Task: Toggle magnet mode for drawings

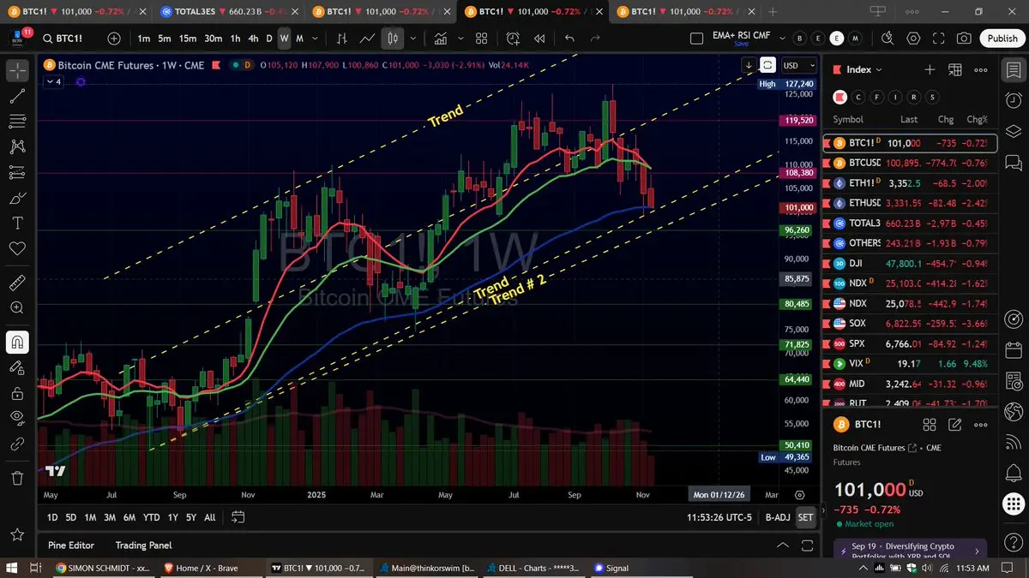Action: pyautogui.click(x=17, y=343)
